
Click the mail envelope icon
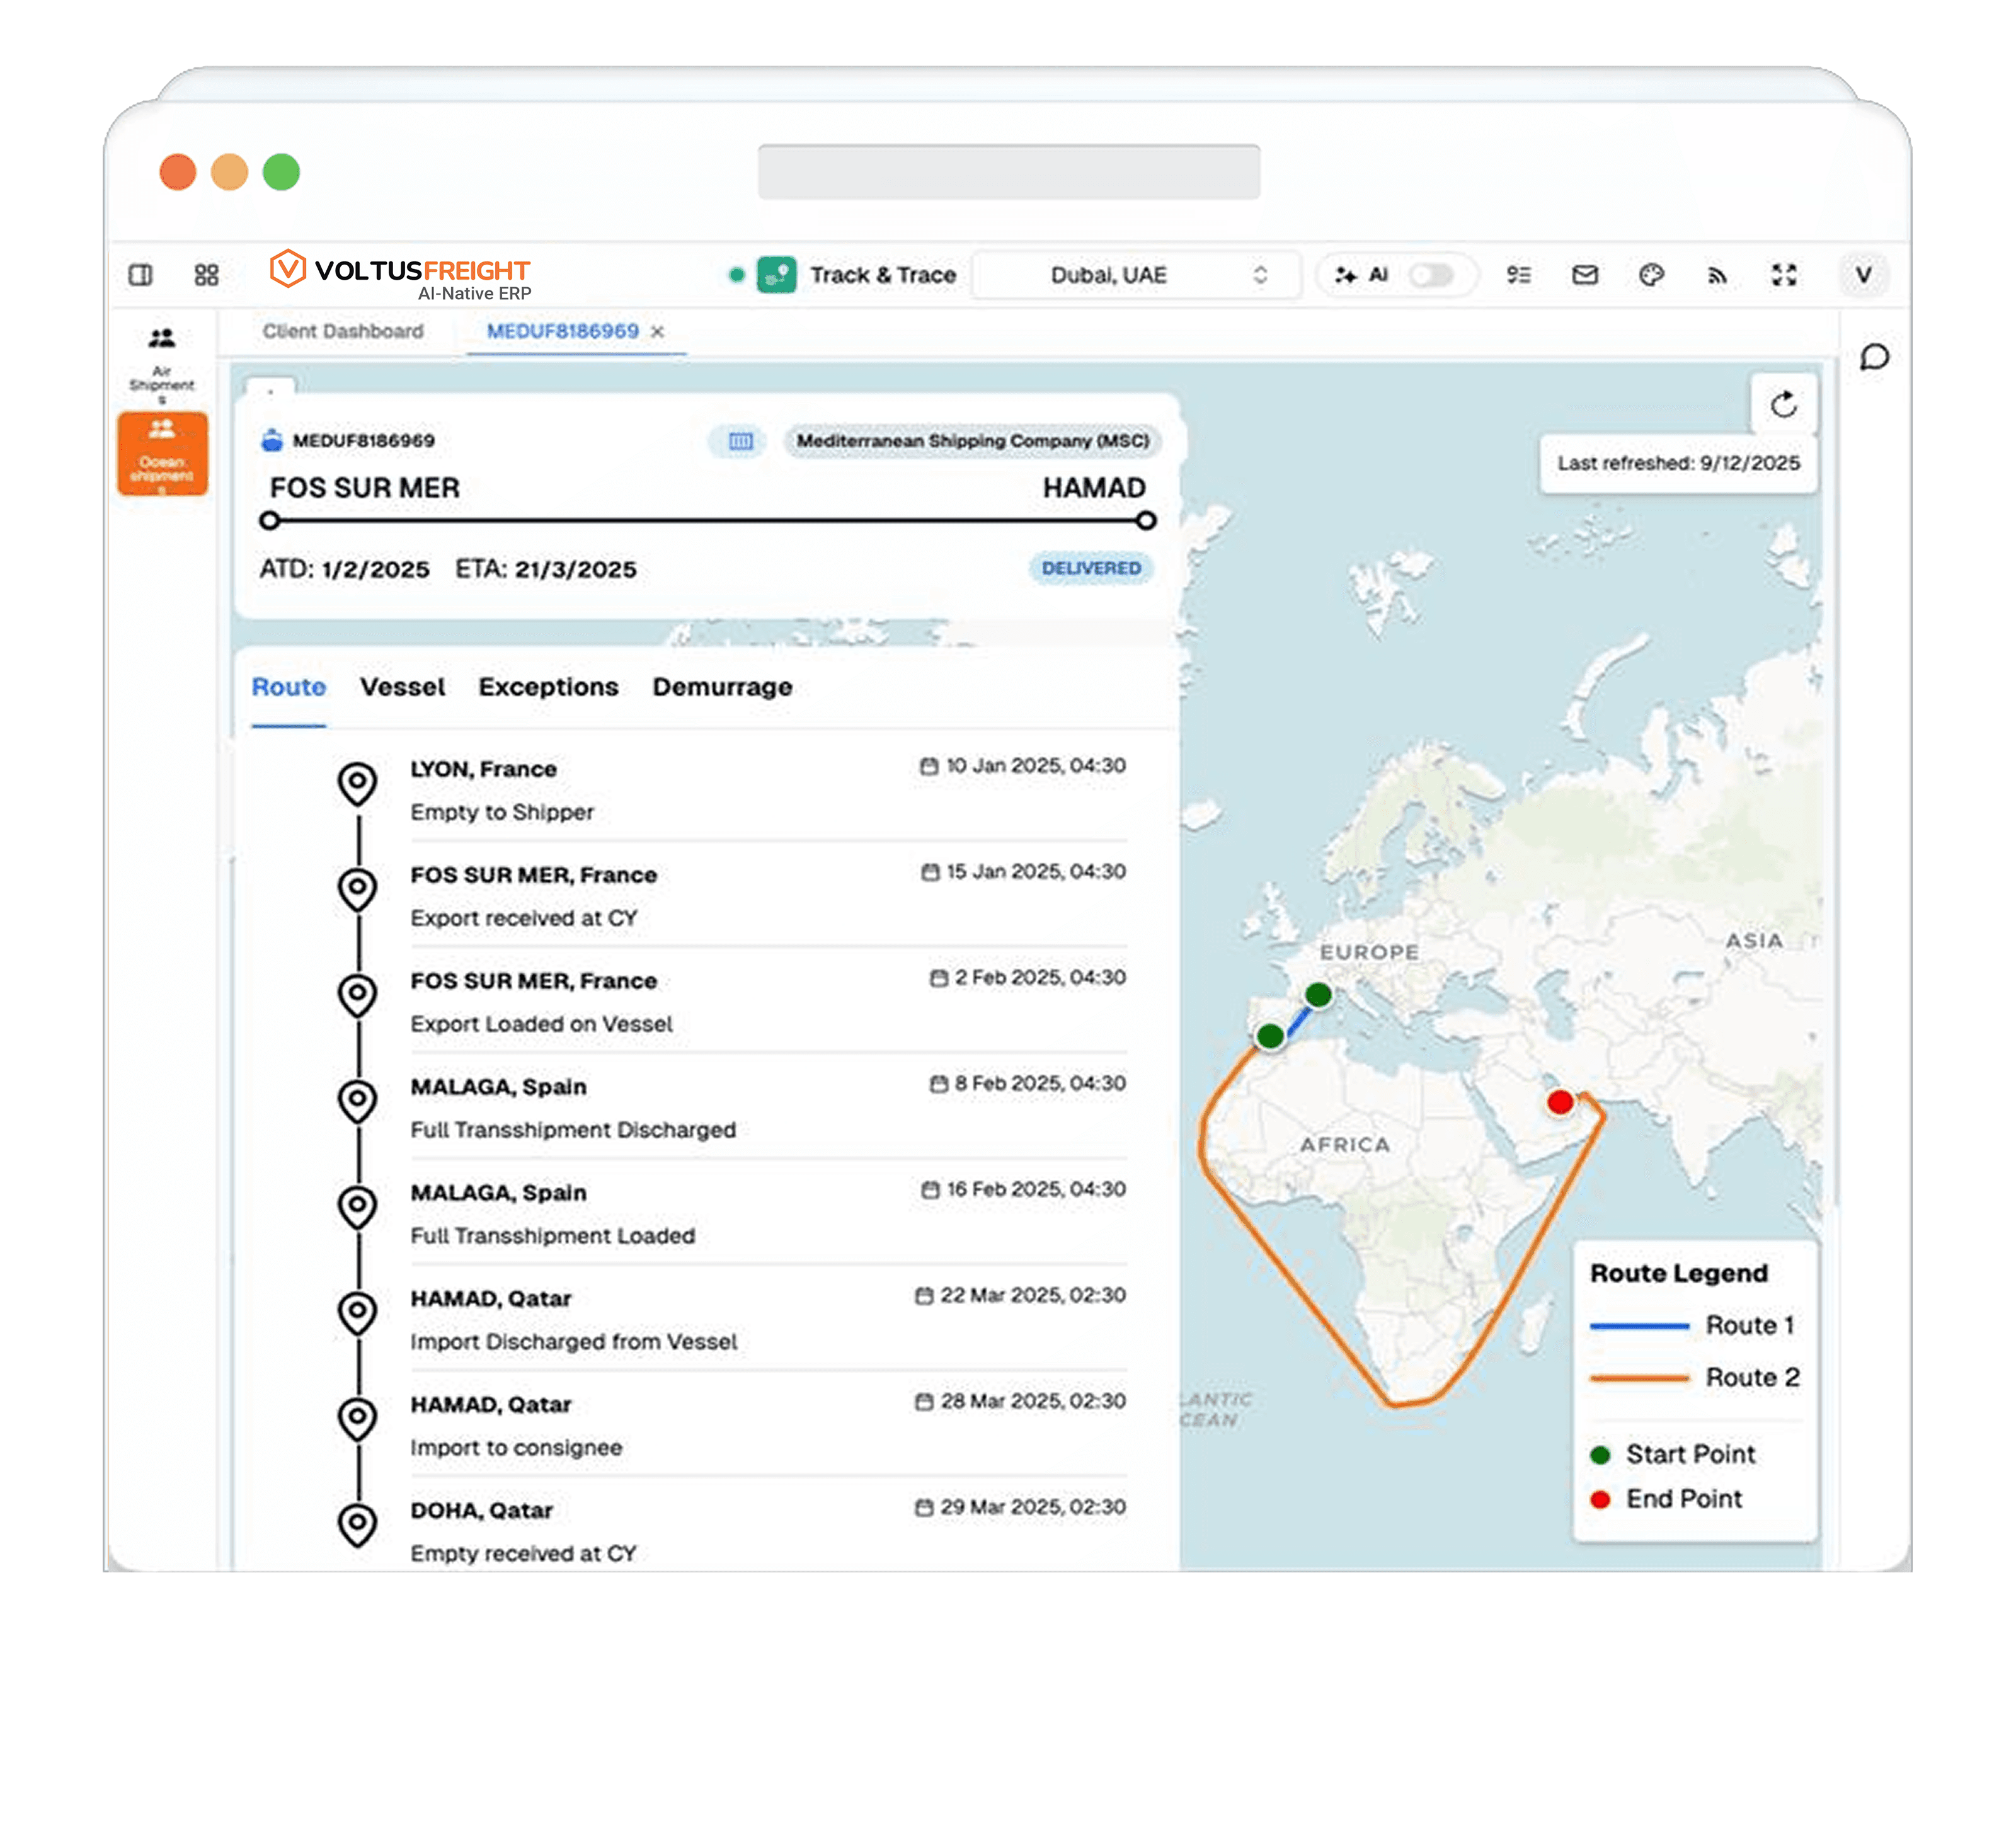[x=1585, y=275]
